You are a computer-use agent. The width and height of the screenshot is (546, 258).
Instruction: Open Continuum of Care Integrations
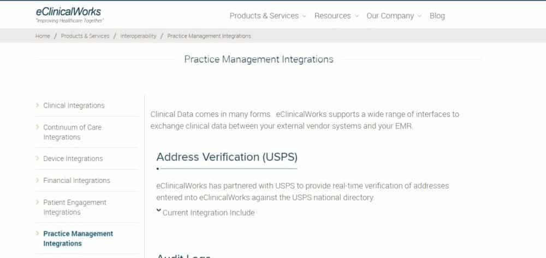pyautogui.click(x=72, y=132)
